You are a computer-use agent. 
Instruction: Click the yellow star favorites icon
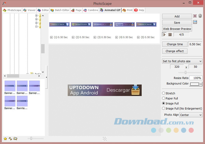[5, 139]
